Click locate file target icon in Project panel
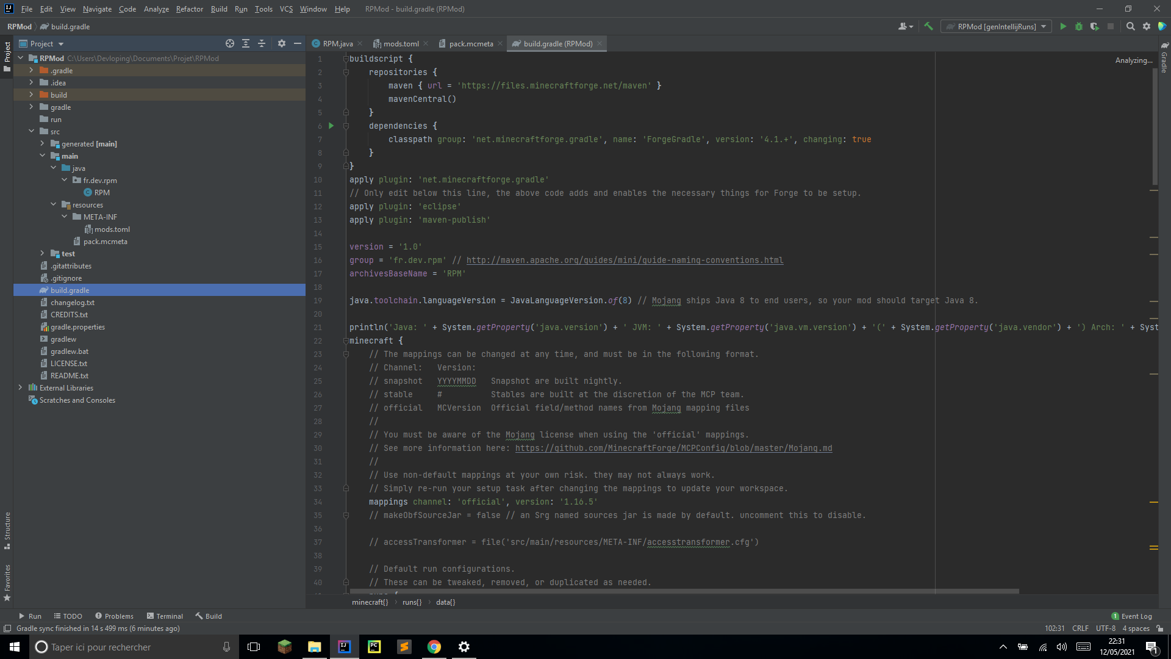This screenshot has width=1171, height=659. tap(229, 43)
